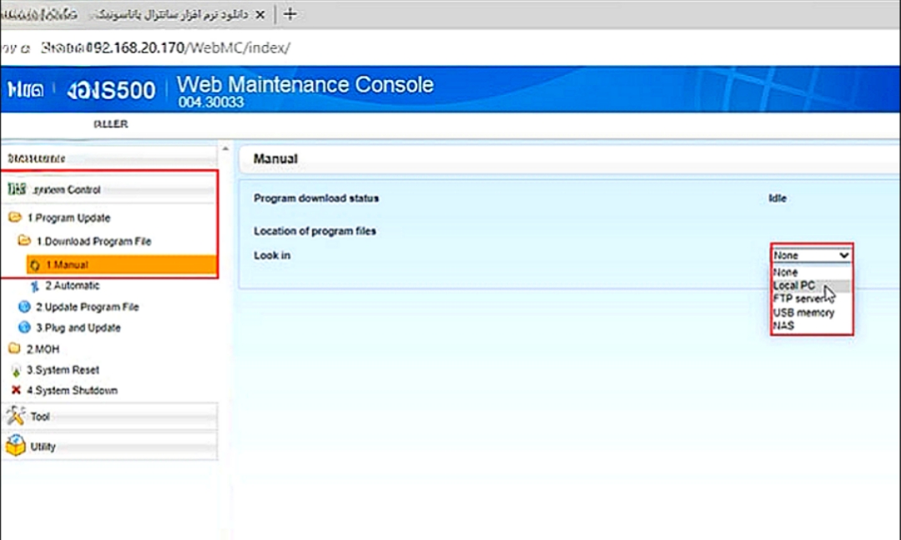
Task: Close the Persian-titled browser tab
Action: (x=260, y=15)
